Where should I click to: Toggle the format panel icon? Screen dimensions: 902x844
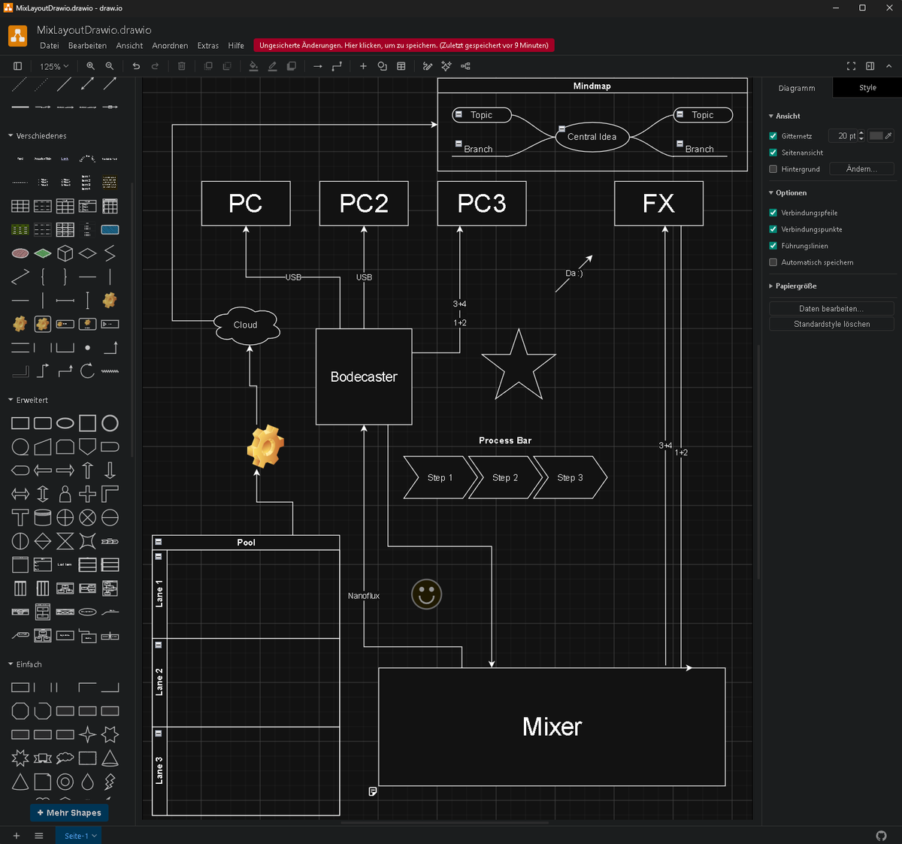[x=870, y=66]
